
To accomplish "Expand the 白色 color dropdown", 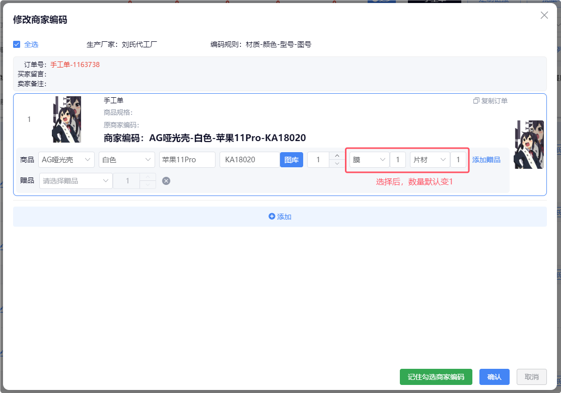I will pyautogui.click(x=126, y=160).
